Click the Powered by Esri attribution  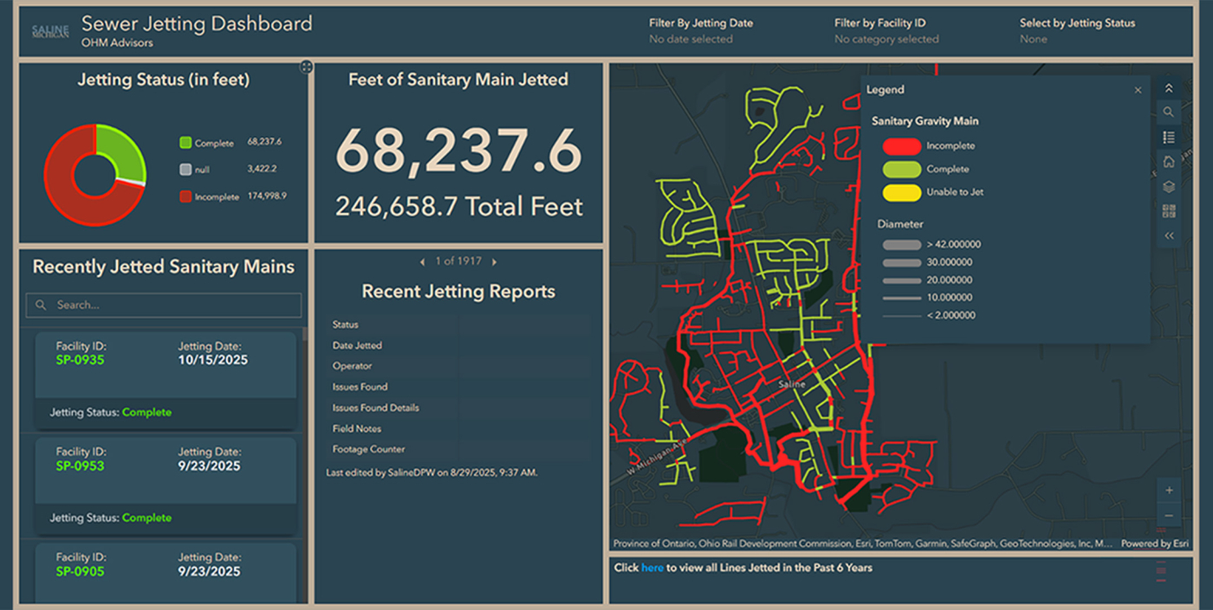1155,543
